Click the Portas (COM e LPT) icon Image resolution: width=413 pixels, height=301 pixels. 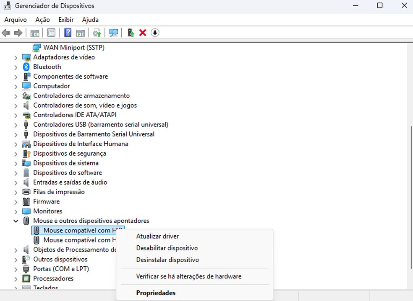[x=26, y=269]
